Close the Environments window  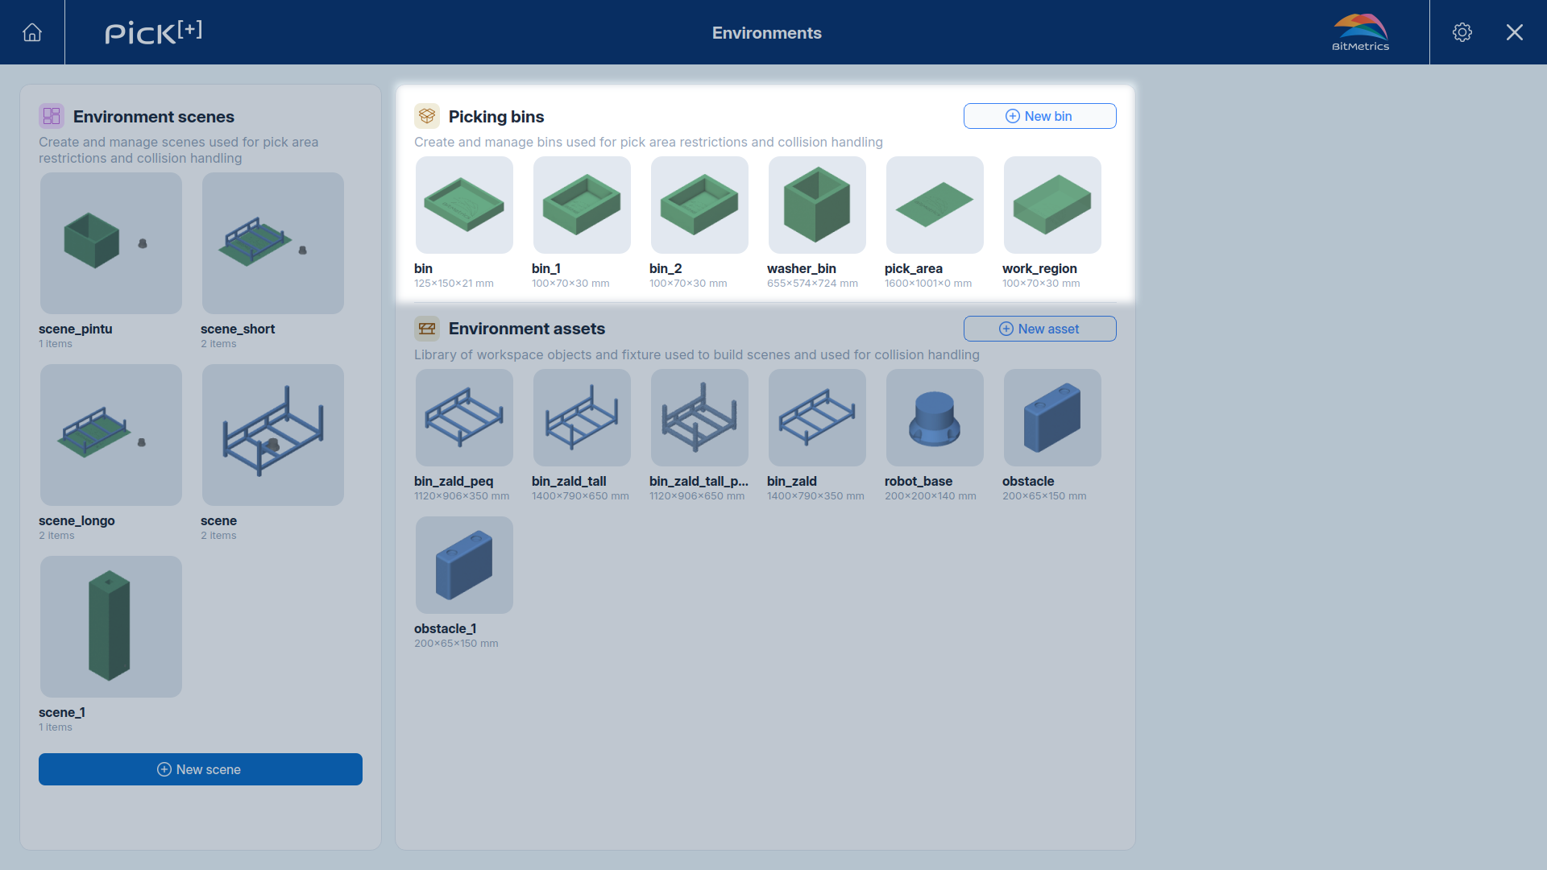[x=1515, y=32]
